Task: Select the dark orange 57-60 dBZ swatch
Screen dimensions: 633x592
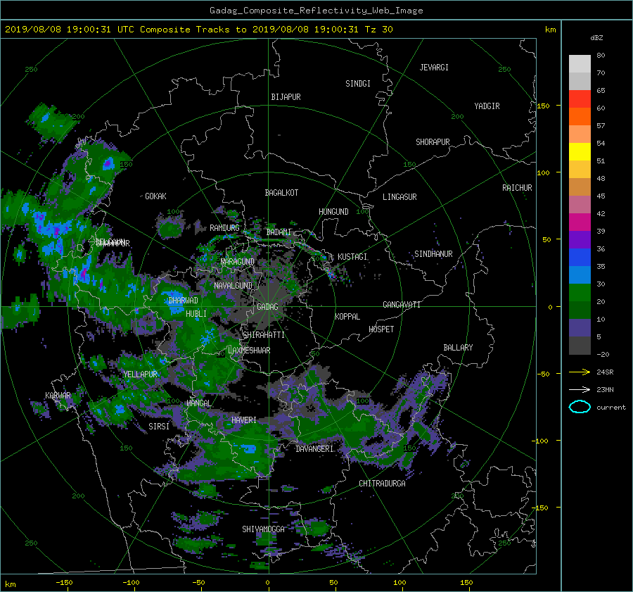Action: (x=580, y=117)
